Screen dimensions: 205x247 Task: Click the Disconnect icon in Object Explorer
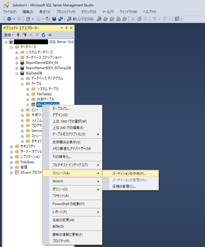pyautogui.click(x=24, y=35)
